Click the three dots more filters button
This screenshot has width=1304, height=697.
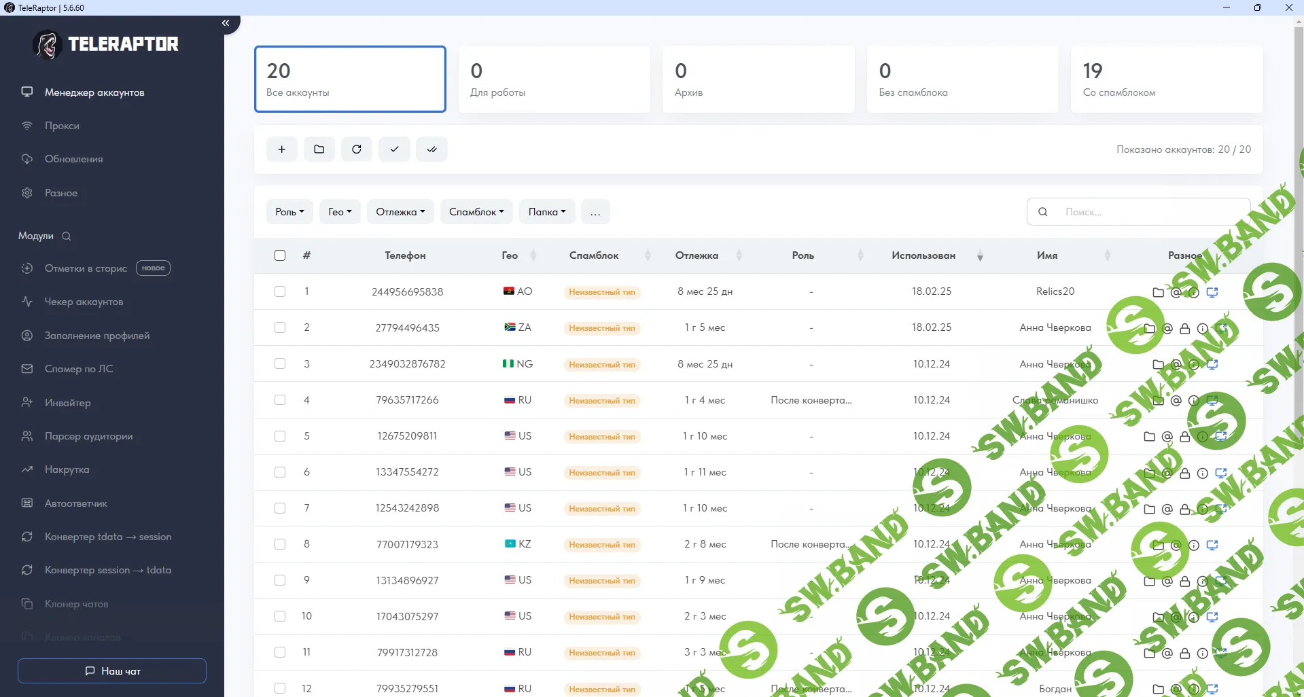595,212
